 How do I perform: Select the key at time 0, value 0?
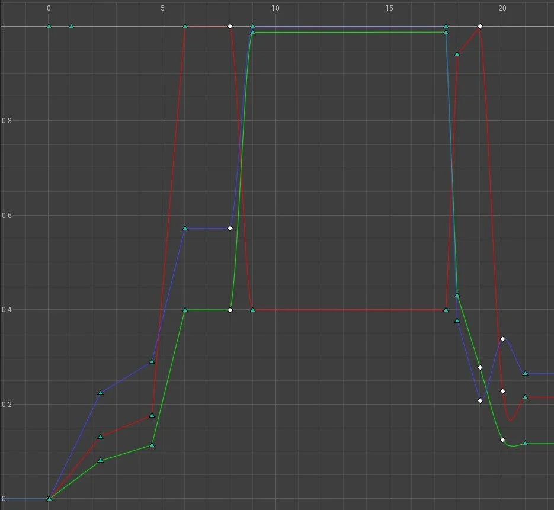49,499
